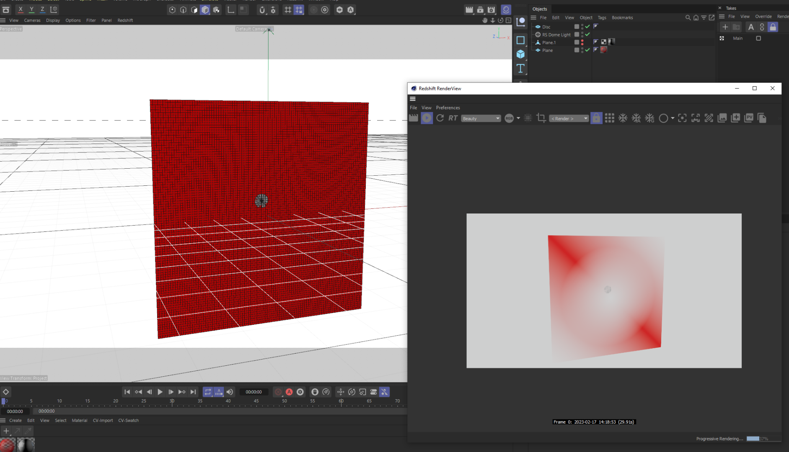789x452 pixels.
Task: Select the red material thumbnail
Action: coord(8,444)
